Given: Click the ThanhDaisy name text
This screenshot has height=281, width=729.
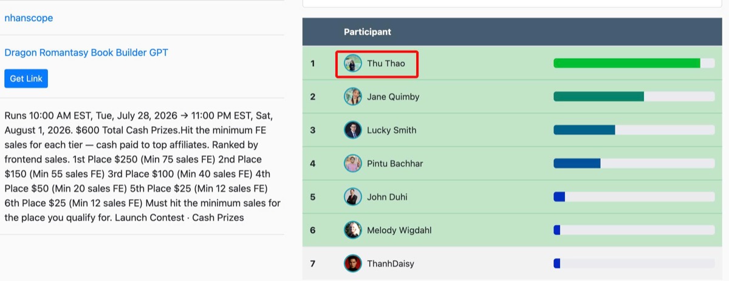Looking at the screenshot, I should click(x=391, y=263).
